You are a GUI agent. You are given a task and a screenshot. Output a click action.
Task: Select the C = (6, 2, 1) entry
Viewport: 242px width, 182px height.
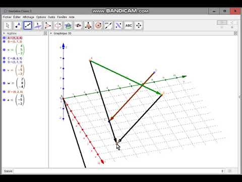coord(15,58)
